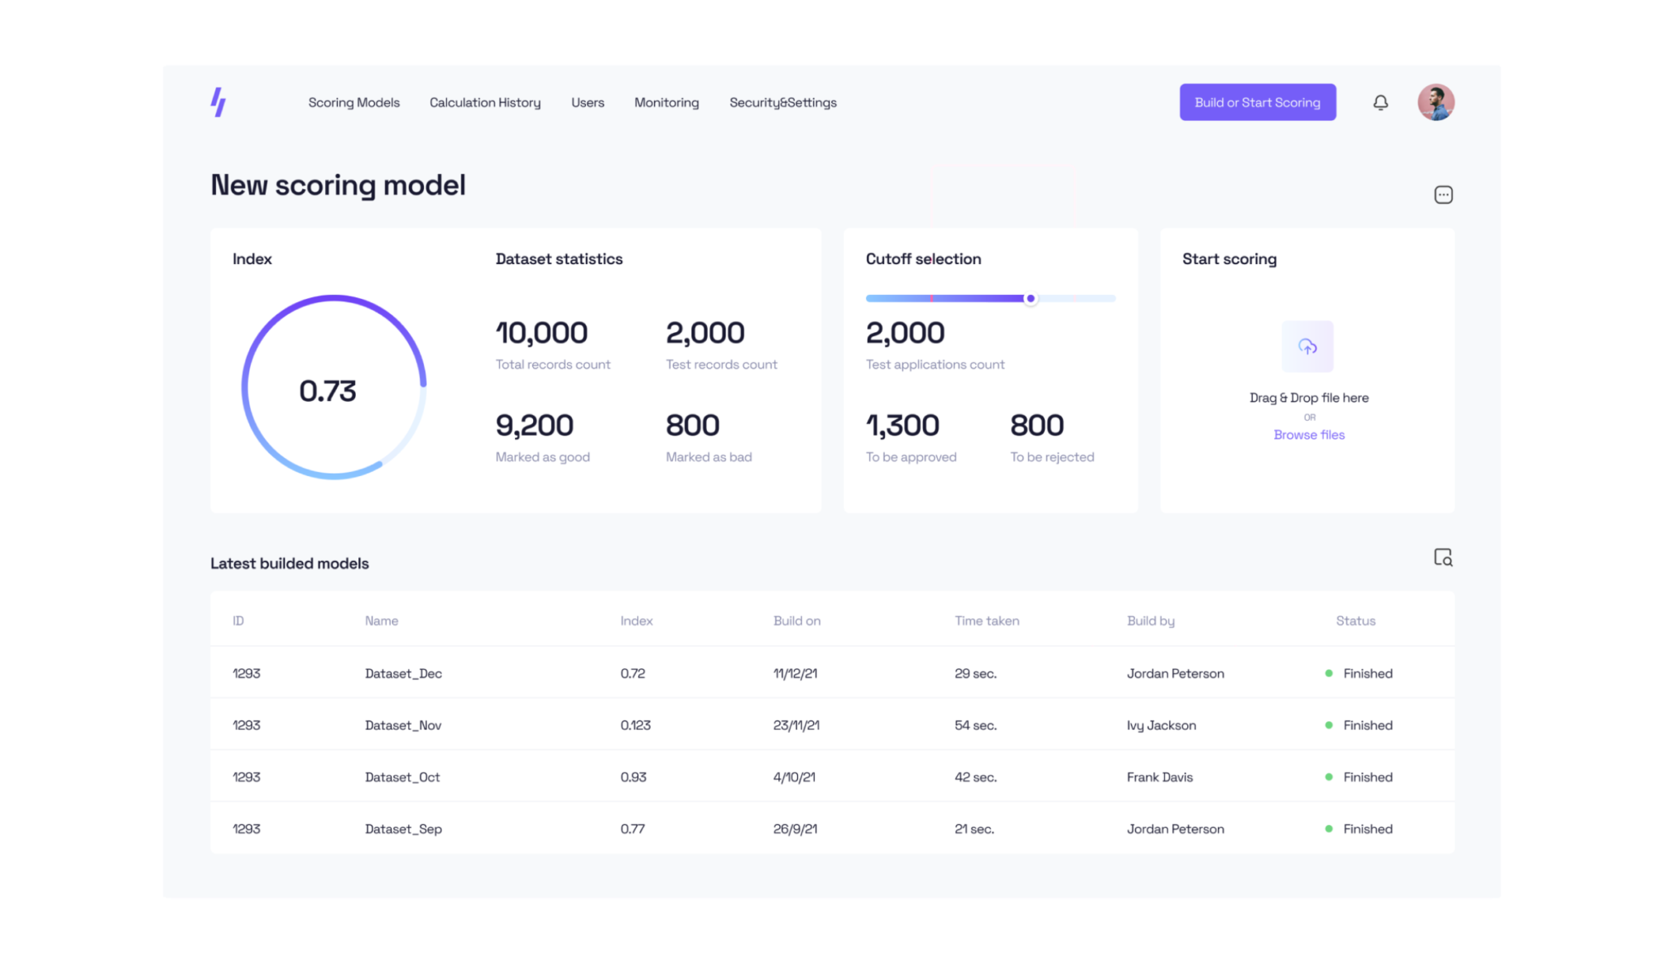Screen dimensions: 1664x964
Task: Sort by the ID column header
Action: click(x=238, y=620)
